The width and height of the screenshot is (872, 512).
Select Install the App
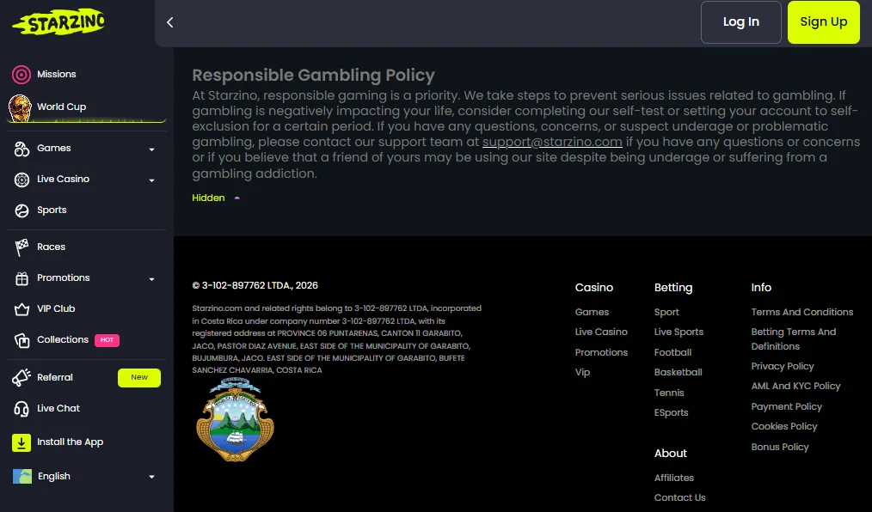(x=70, y=442)
